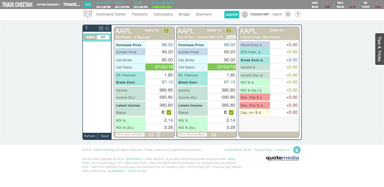Select the AAPL CC item in the sidebar

click(97, 37)
